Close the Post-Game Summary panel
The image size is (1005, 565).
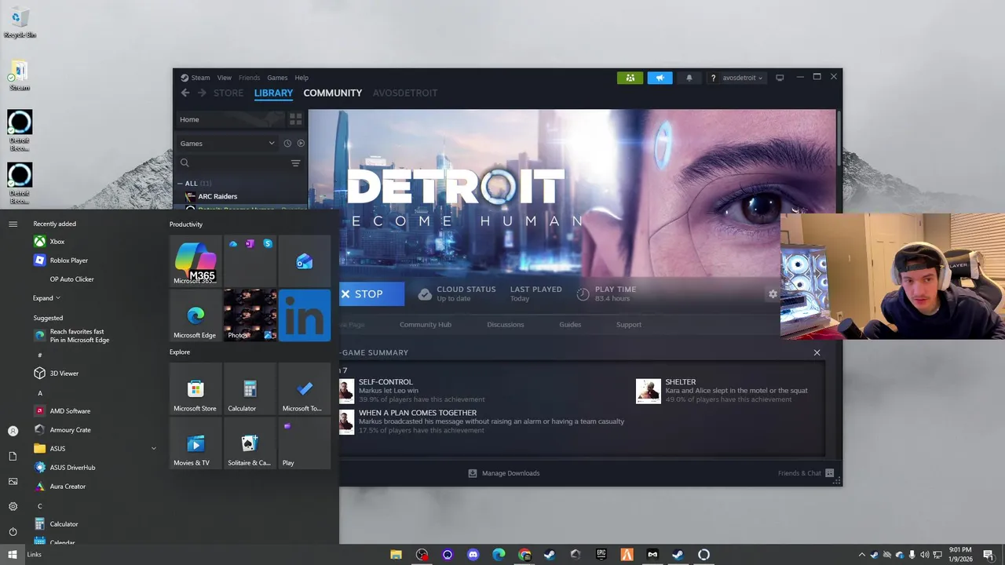(817, 352)
